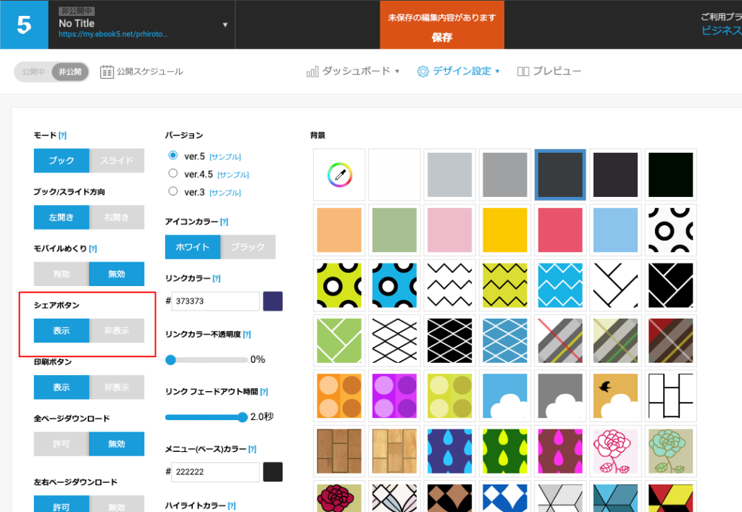Screen dimensions: 742x512
Task: Open the custom background color picker icon
Action: pos(339,175)
